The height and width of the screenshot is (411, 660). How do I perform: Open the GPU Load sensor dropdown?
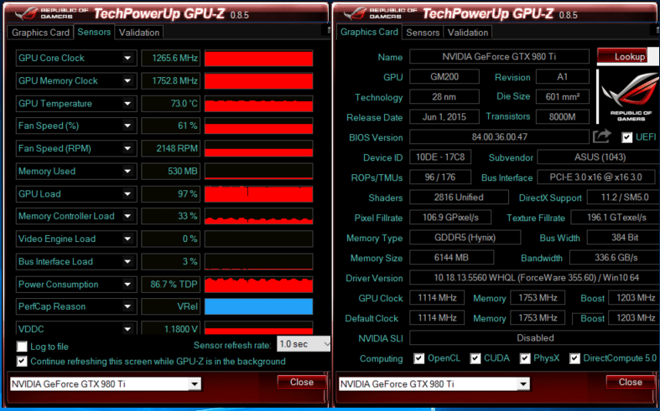(127, 193)
